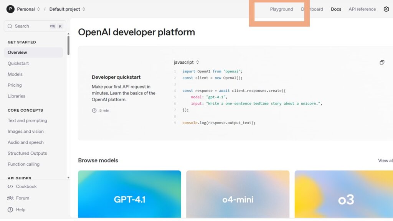Click the OpenAI developer platform title

coord(136,32)
